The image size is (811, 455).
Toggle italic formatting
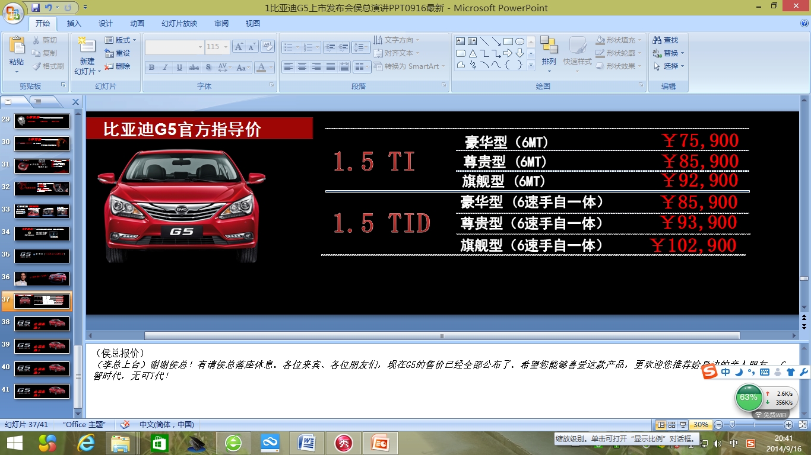(166, 68)
